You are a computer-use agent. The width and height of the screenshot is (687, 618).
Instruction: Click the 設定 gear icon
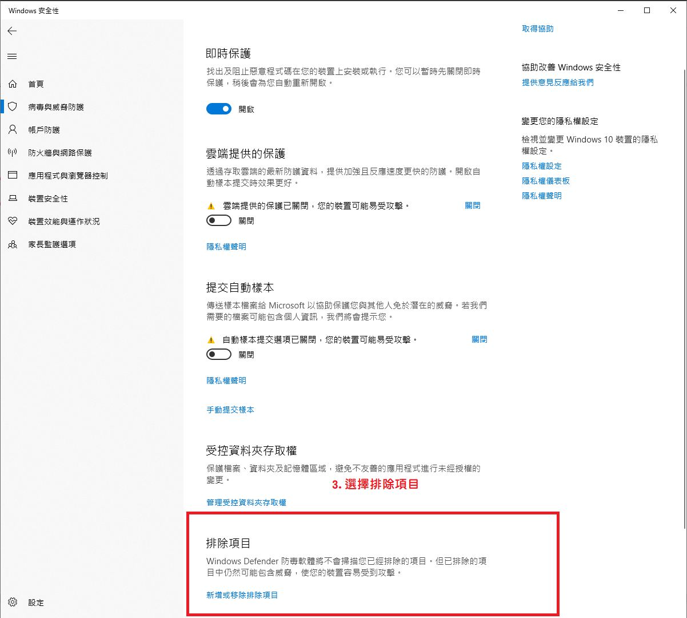tap(13, 603)
